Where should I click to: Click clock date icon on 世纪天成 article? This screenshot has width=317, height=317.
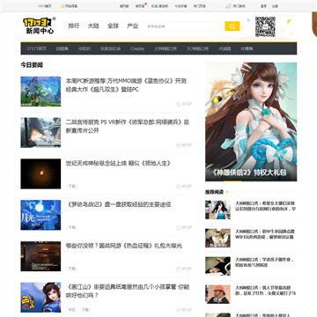pos(178,187)
